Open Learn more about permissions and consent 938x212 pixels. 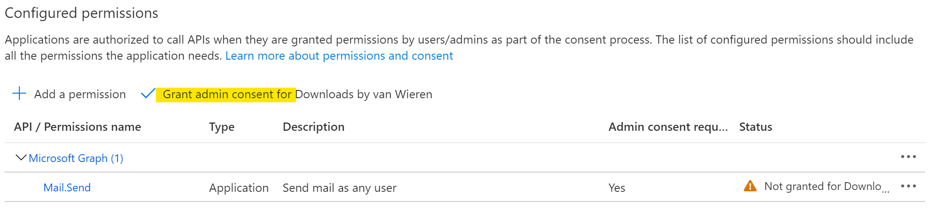coord(339,56)
